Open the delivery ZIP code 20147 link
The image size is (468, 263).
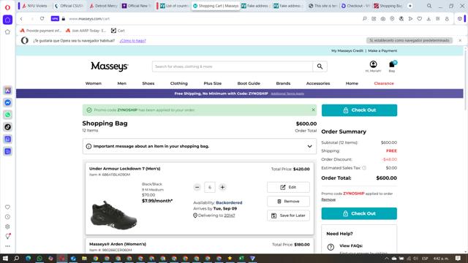[x=230, y=216]
